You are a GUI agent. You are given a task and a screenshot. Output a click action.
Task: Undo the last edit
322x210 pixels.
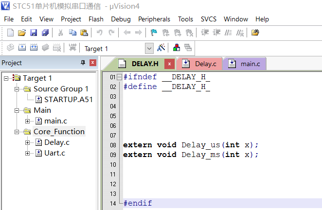point(100,33)
